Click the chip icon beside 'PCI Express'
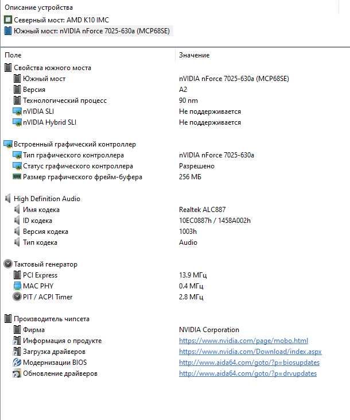The image size is (350, 420). point(17,275)
